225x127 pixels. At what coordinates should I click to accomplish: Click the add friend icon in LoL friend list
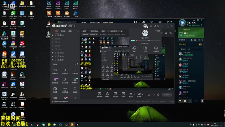(192, 40)
